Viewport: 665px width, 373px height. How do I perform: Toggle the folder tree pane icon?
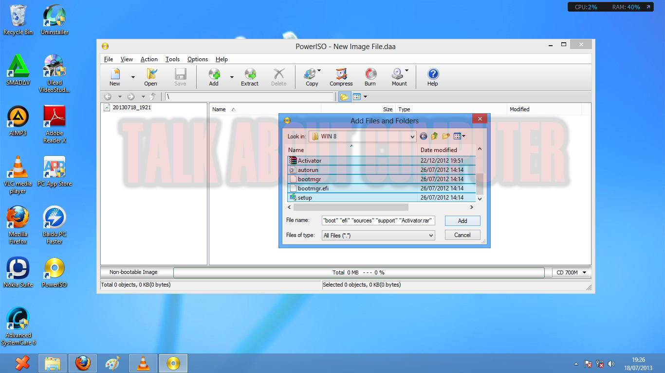coord(344,97)
